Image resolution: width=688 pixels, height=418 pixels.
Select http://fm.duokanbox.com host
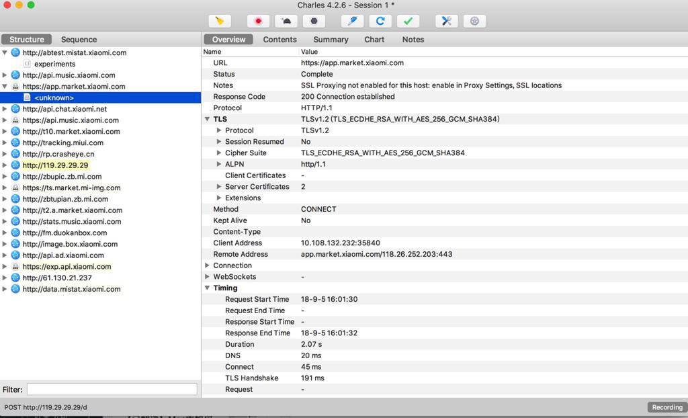pos(65,233)
